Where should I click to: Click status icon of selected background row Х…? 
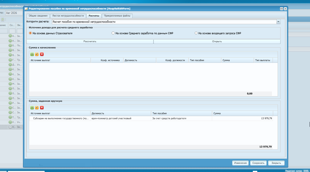pyautogui.click(x=10, y=127)
